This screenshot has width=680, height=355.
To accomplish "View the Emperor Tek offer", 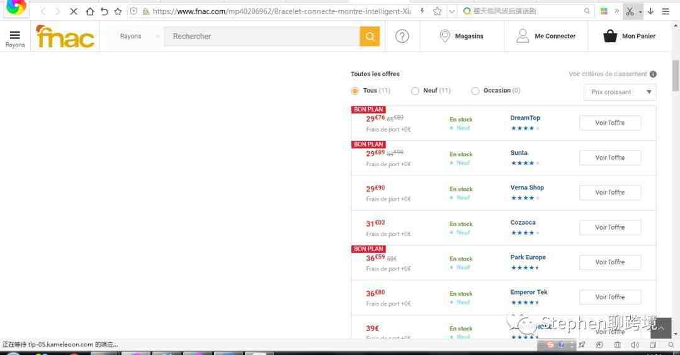I will 609,297.
